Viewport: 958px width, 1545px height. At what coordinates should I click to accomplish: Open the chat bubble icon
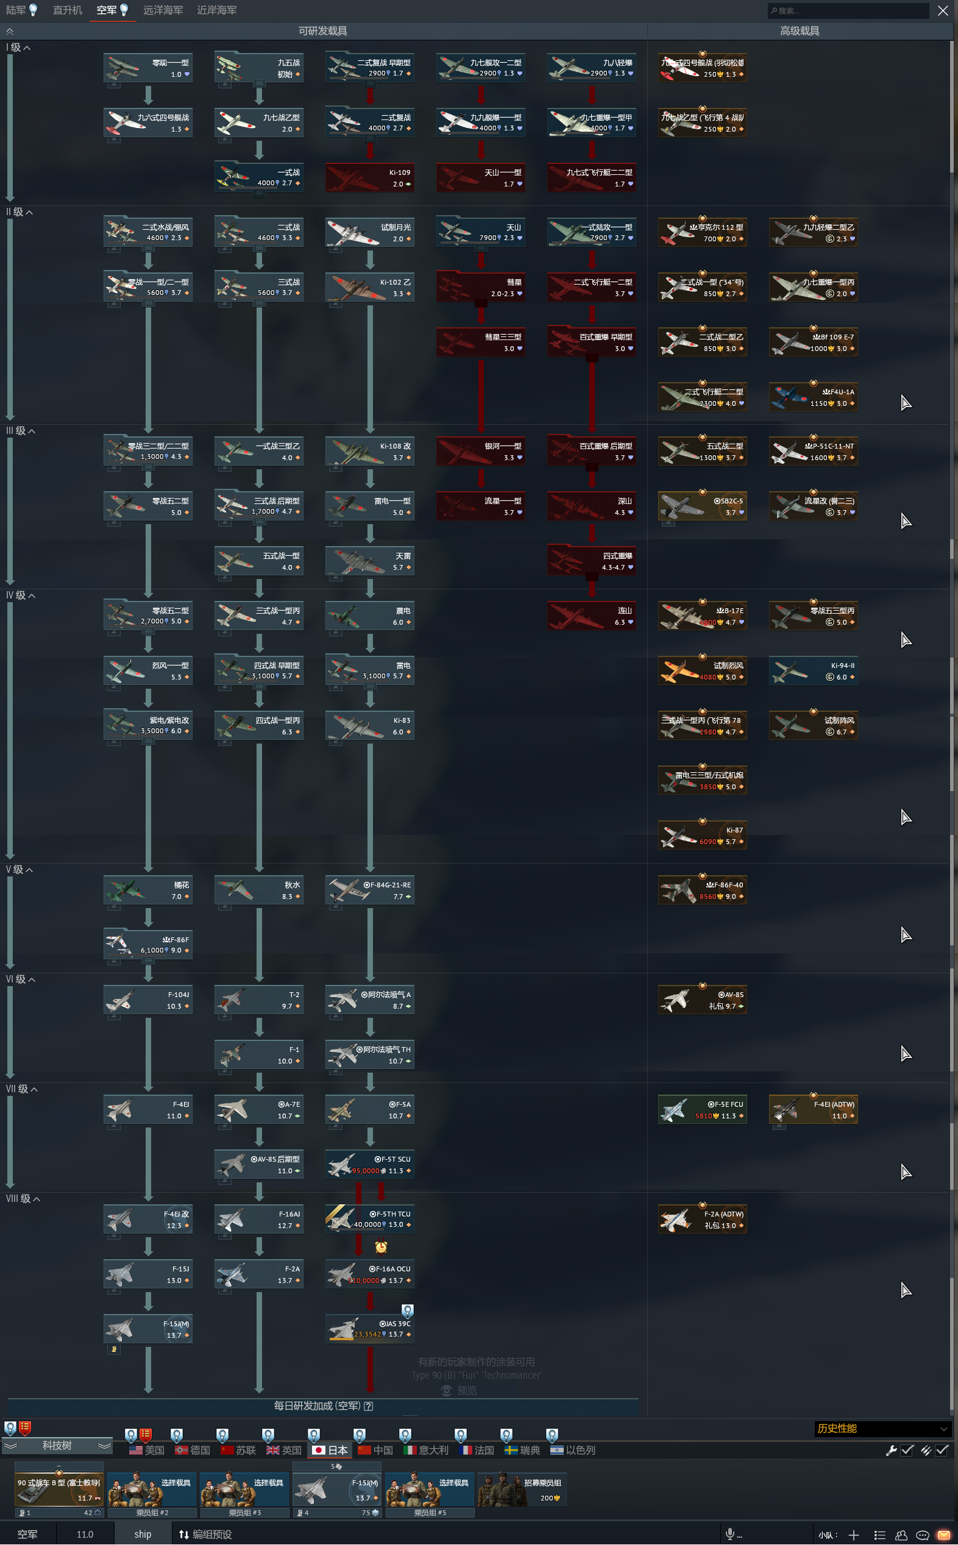(x=923, y=1535)
